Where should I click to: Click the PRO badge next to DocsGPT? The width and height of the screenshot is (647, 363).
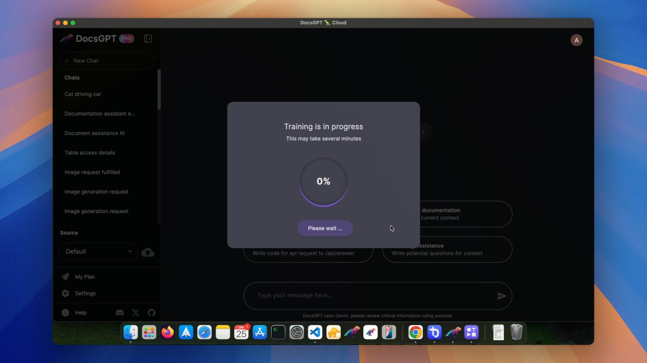[x=127, y=39]
